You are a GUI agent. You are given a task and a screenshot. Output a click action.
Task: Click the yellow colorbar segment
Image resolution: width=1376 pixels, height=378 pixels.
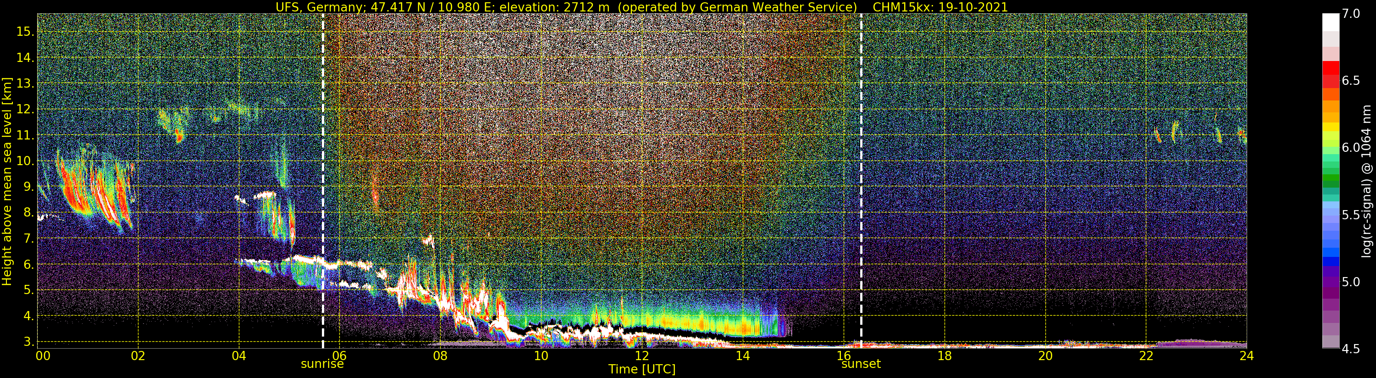click(x=1331, y=127)
